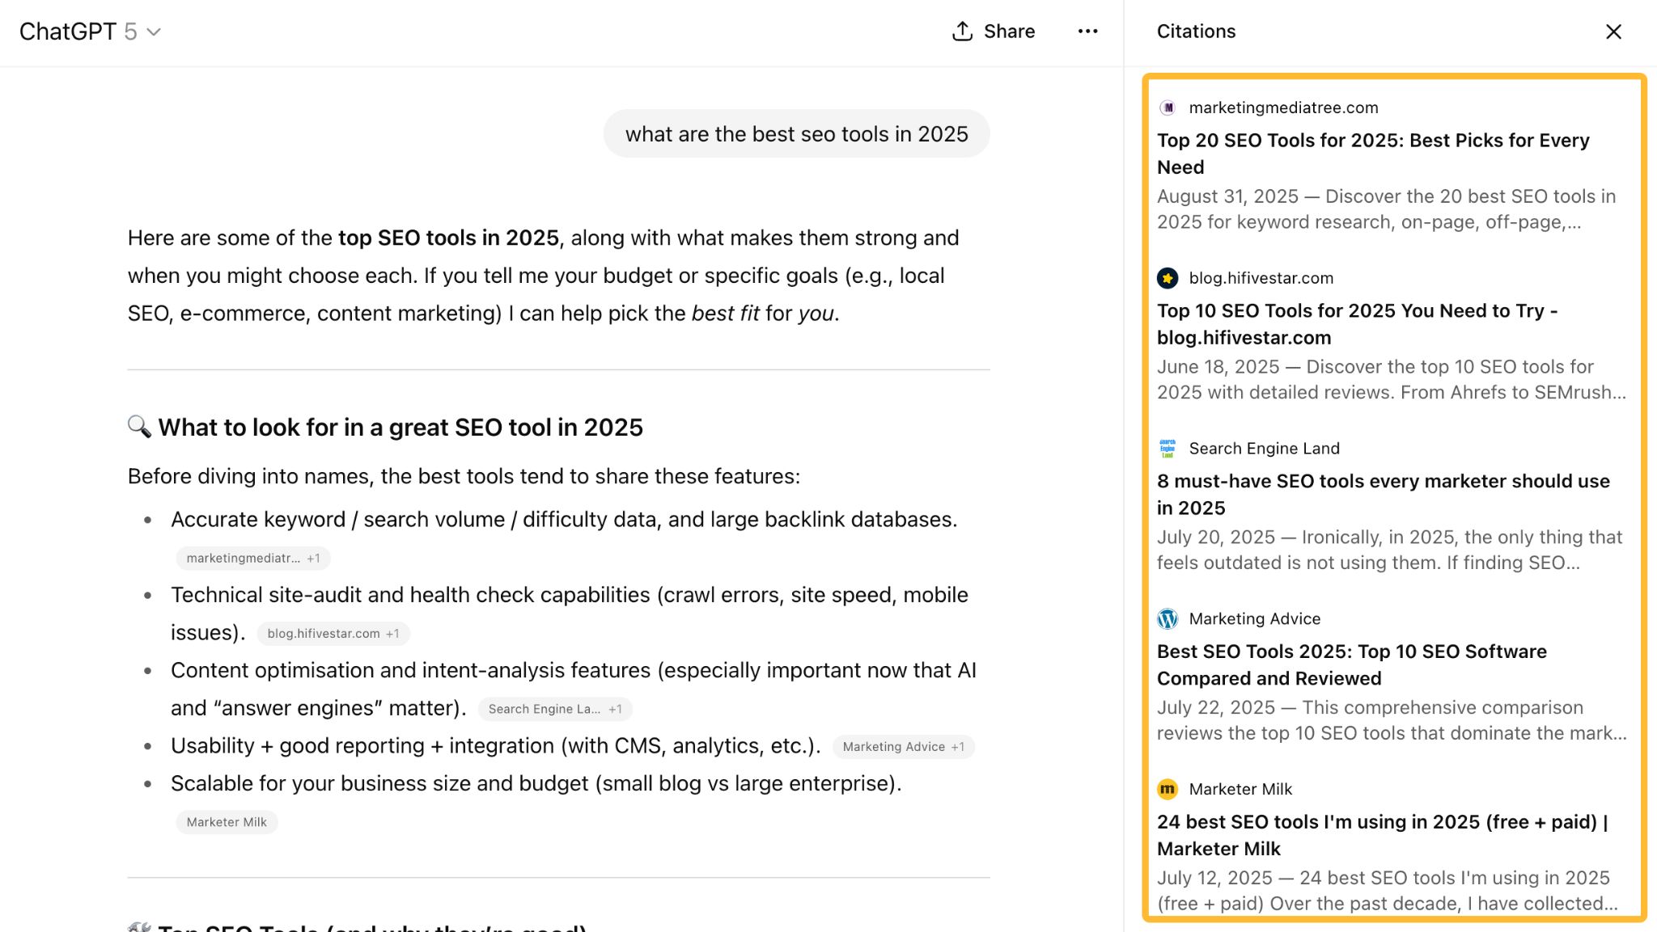Click the Search Engine Land favicon
The height and width of the screenshot is (932, 1657).
[1168, 449]
